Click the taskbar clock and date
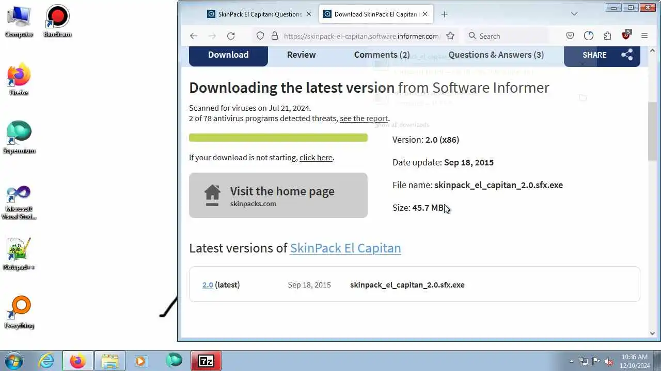This screenshot has height=371, width=661. tap(635, 361)
